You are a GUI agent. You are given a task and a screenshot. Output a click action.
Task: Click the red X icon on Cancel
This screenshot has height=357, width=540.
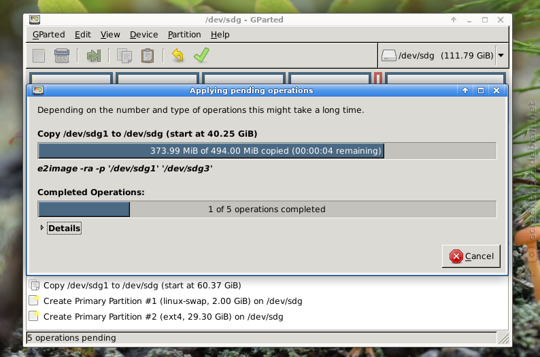[x=456, y=256]
